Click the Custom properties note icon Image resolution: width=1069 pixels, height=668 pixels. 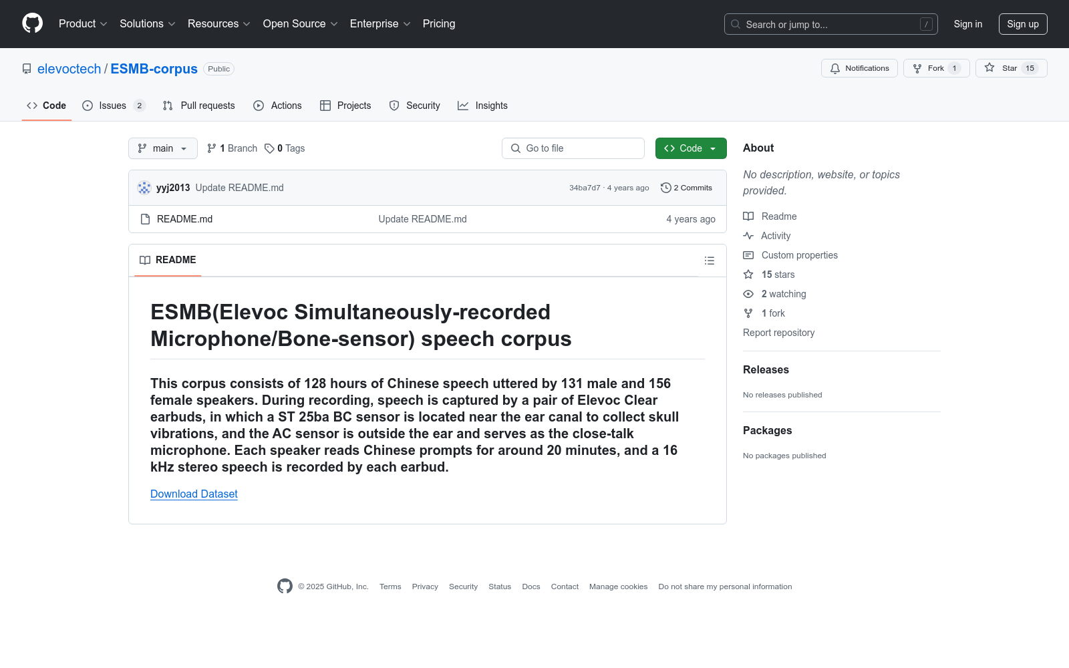point(748,255)
